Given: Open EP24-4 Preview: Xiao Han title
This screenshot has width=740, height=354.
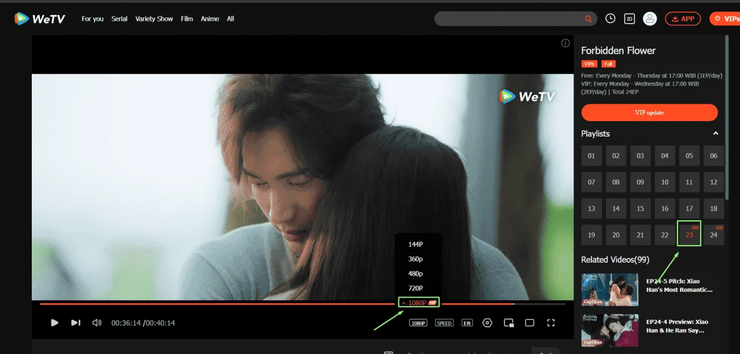Looking at the screenshot, I should click(677, 326).
